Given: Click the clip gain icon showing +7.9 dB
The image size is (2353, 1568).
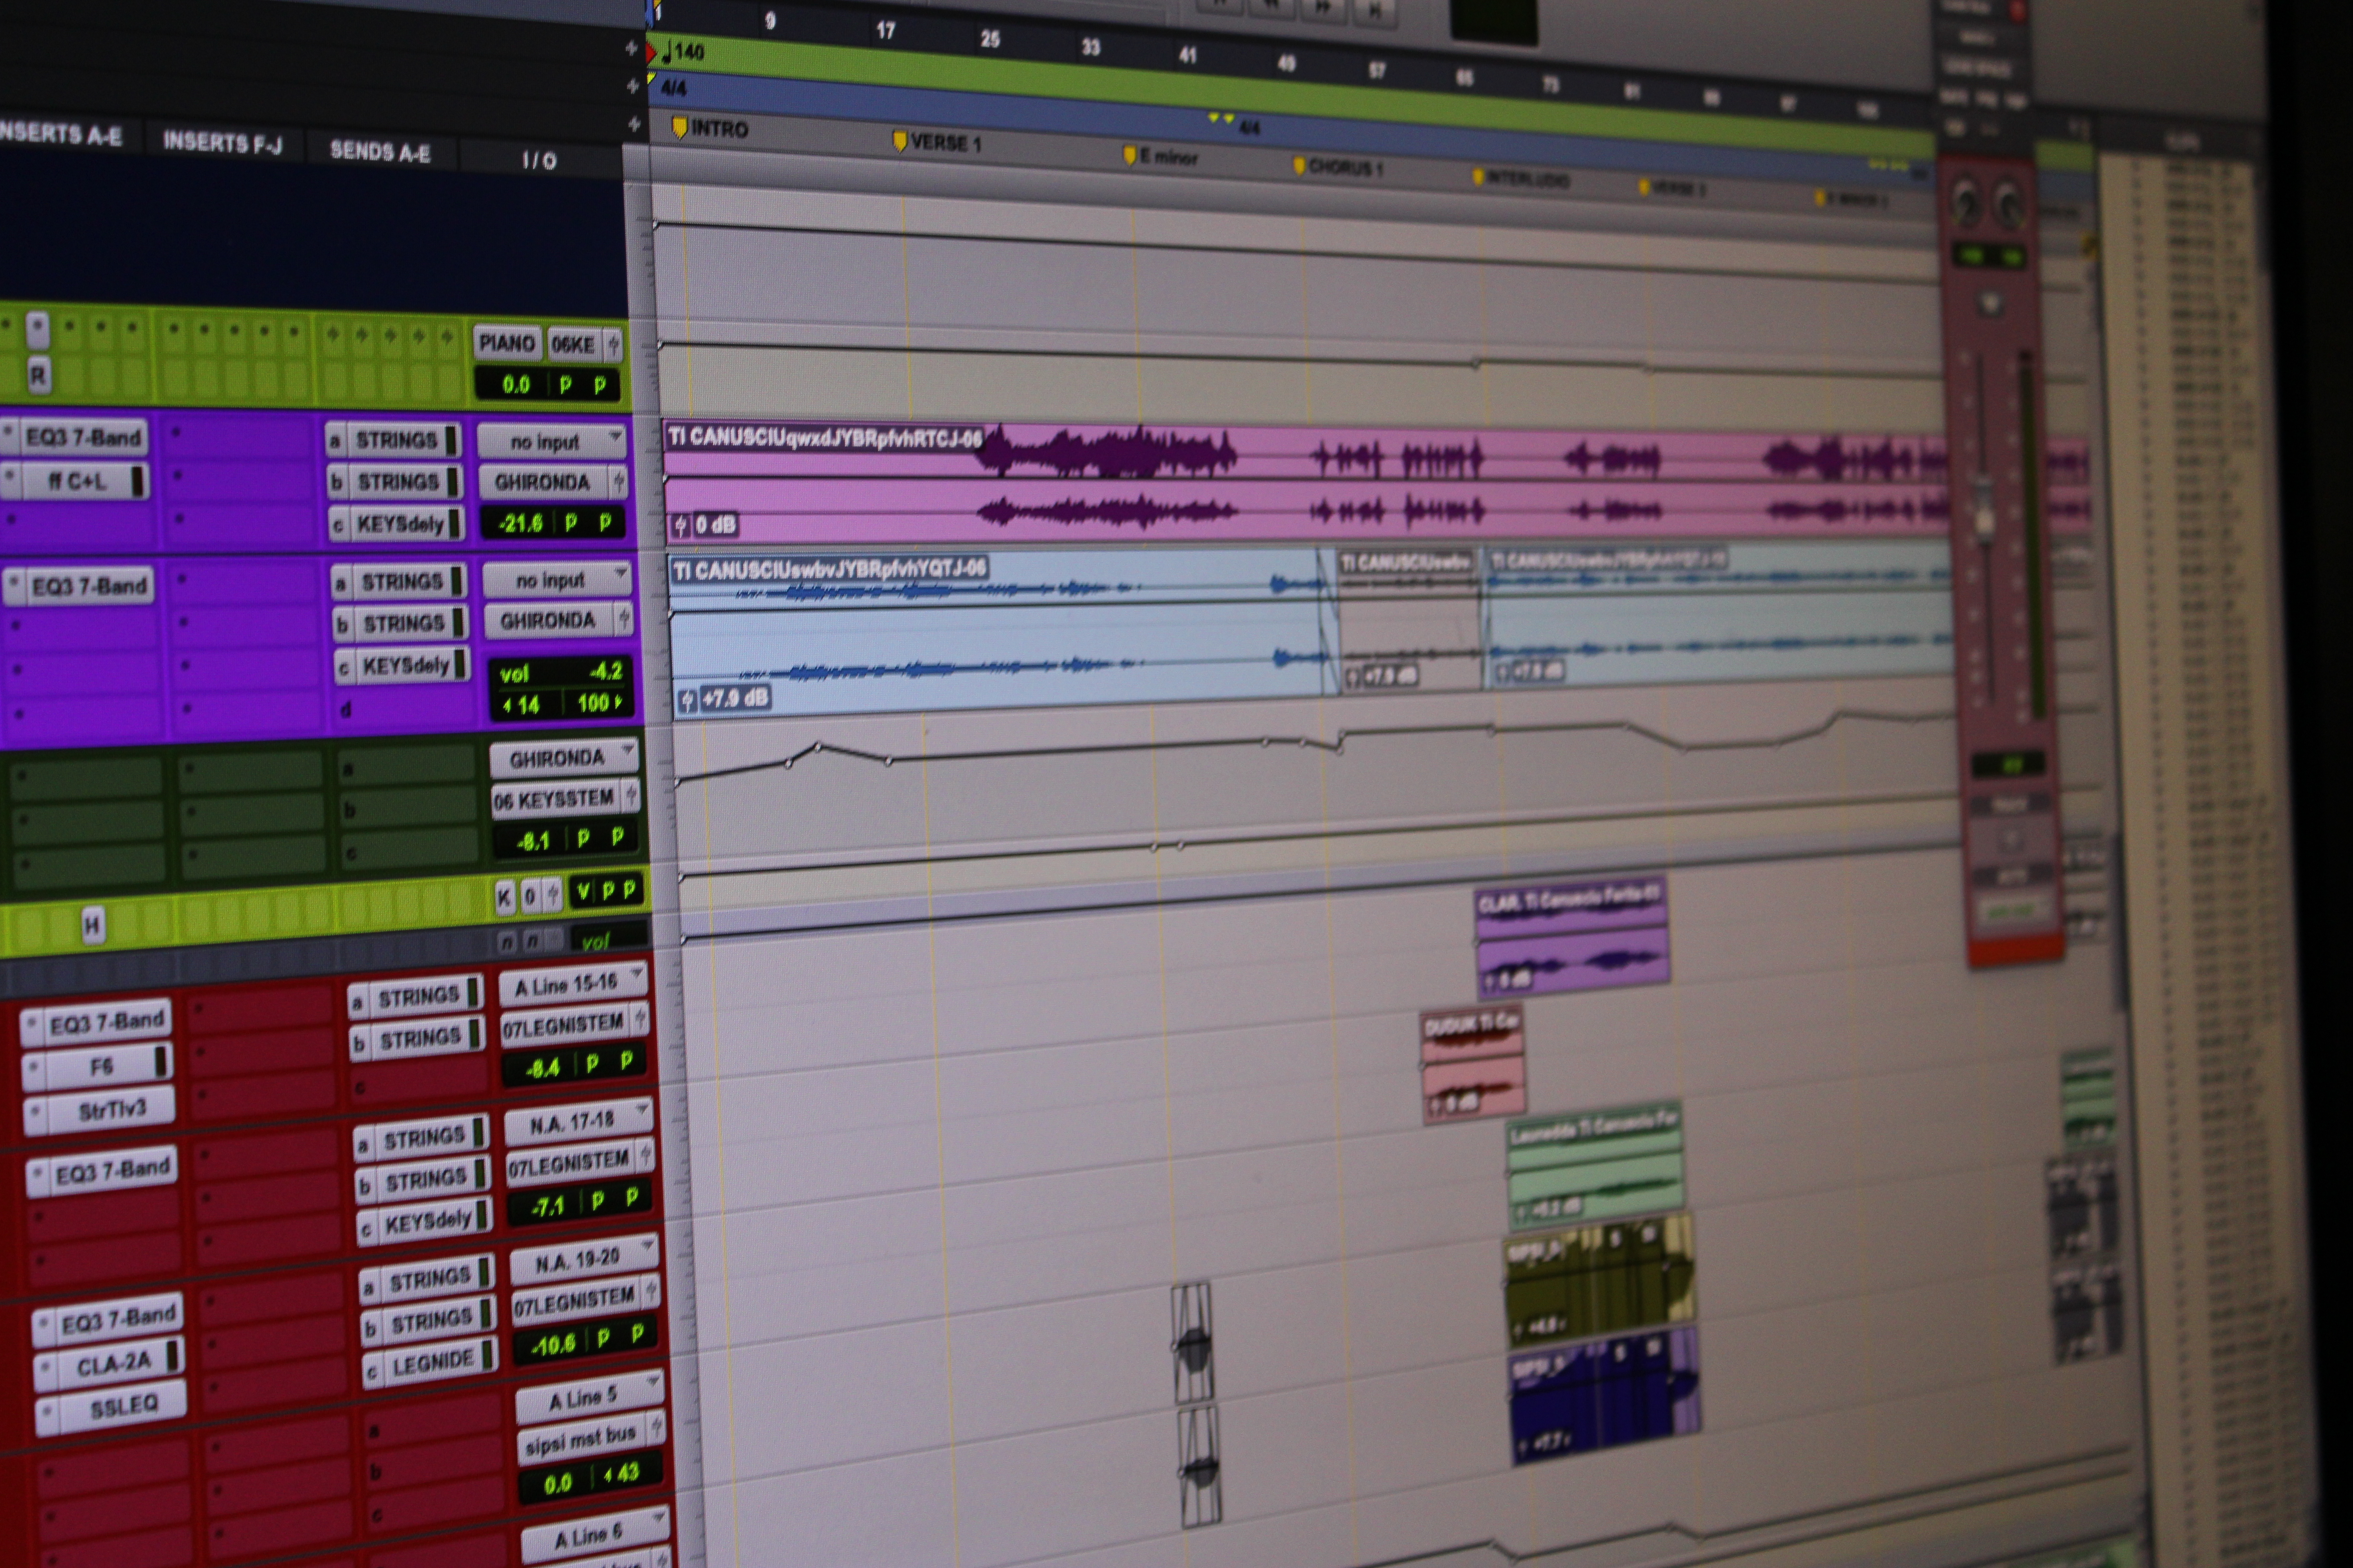Looking at the screenshot, I should coord(687,700).
